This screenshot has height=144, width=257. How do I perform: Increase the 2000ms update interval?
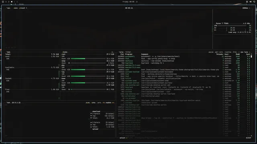click(x=249, y=8)
